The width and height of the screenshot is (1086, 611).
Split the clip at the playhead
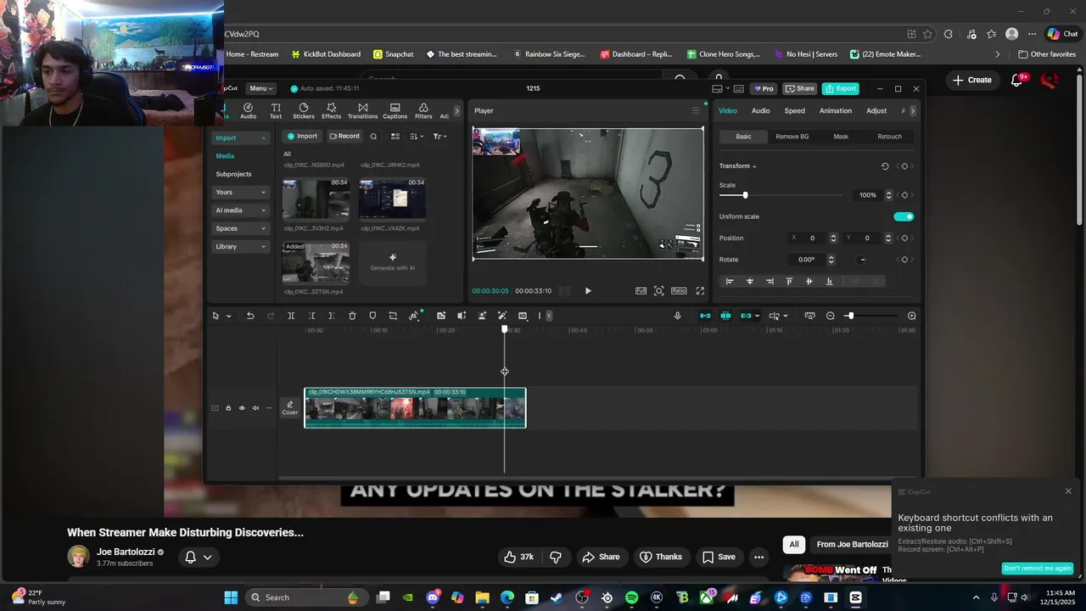[x=291, y=316]
